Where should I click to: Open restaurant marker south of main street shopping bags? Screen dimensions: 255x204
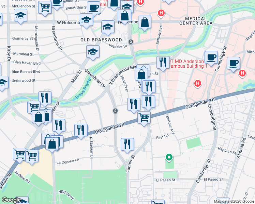coord(59,125)
